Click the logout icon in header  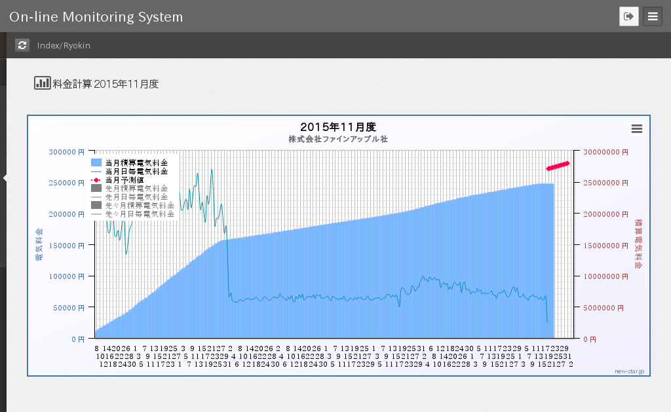[628, 16]
